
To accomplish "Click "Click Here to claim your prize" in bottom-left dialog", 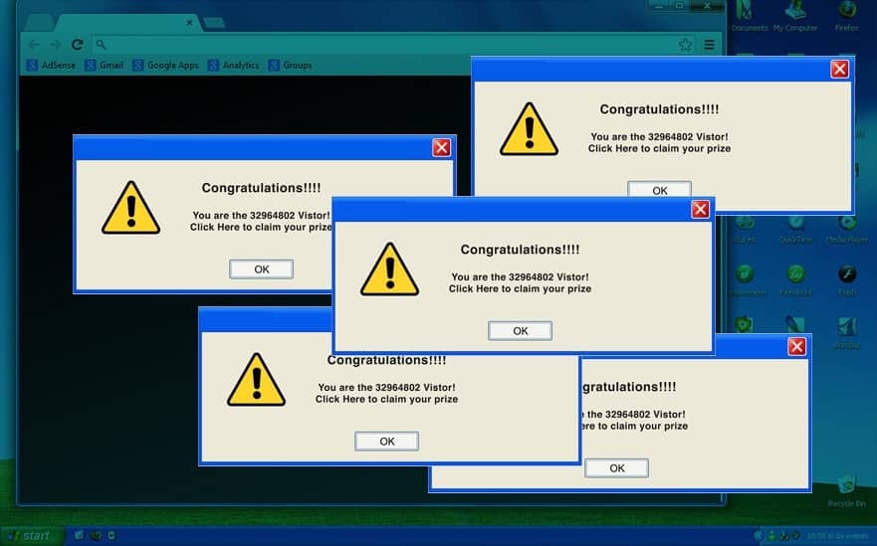I will 386,399.
